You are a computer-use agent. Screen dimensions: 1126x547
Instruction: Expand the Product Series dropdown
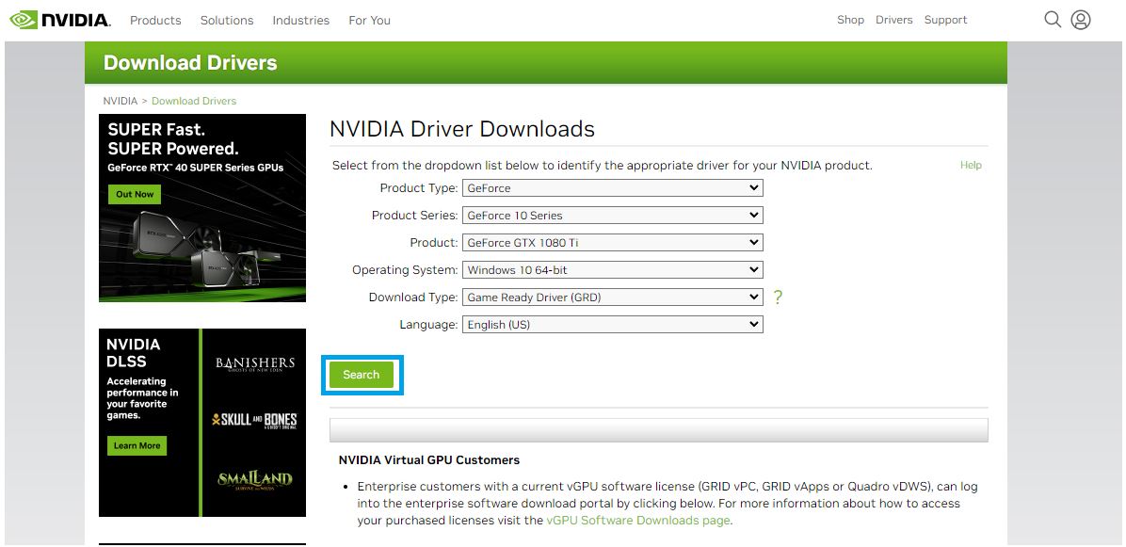(x=612, y=215)
